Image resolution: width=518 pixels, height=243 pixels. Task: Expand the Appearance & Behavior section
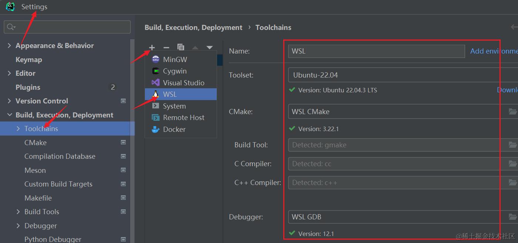pyautogui.click(x=10, y=46)
